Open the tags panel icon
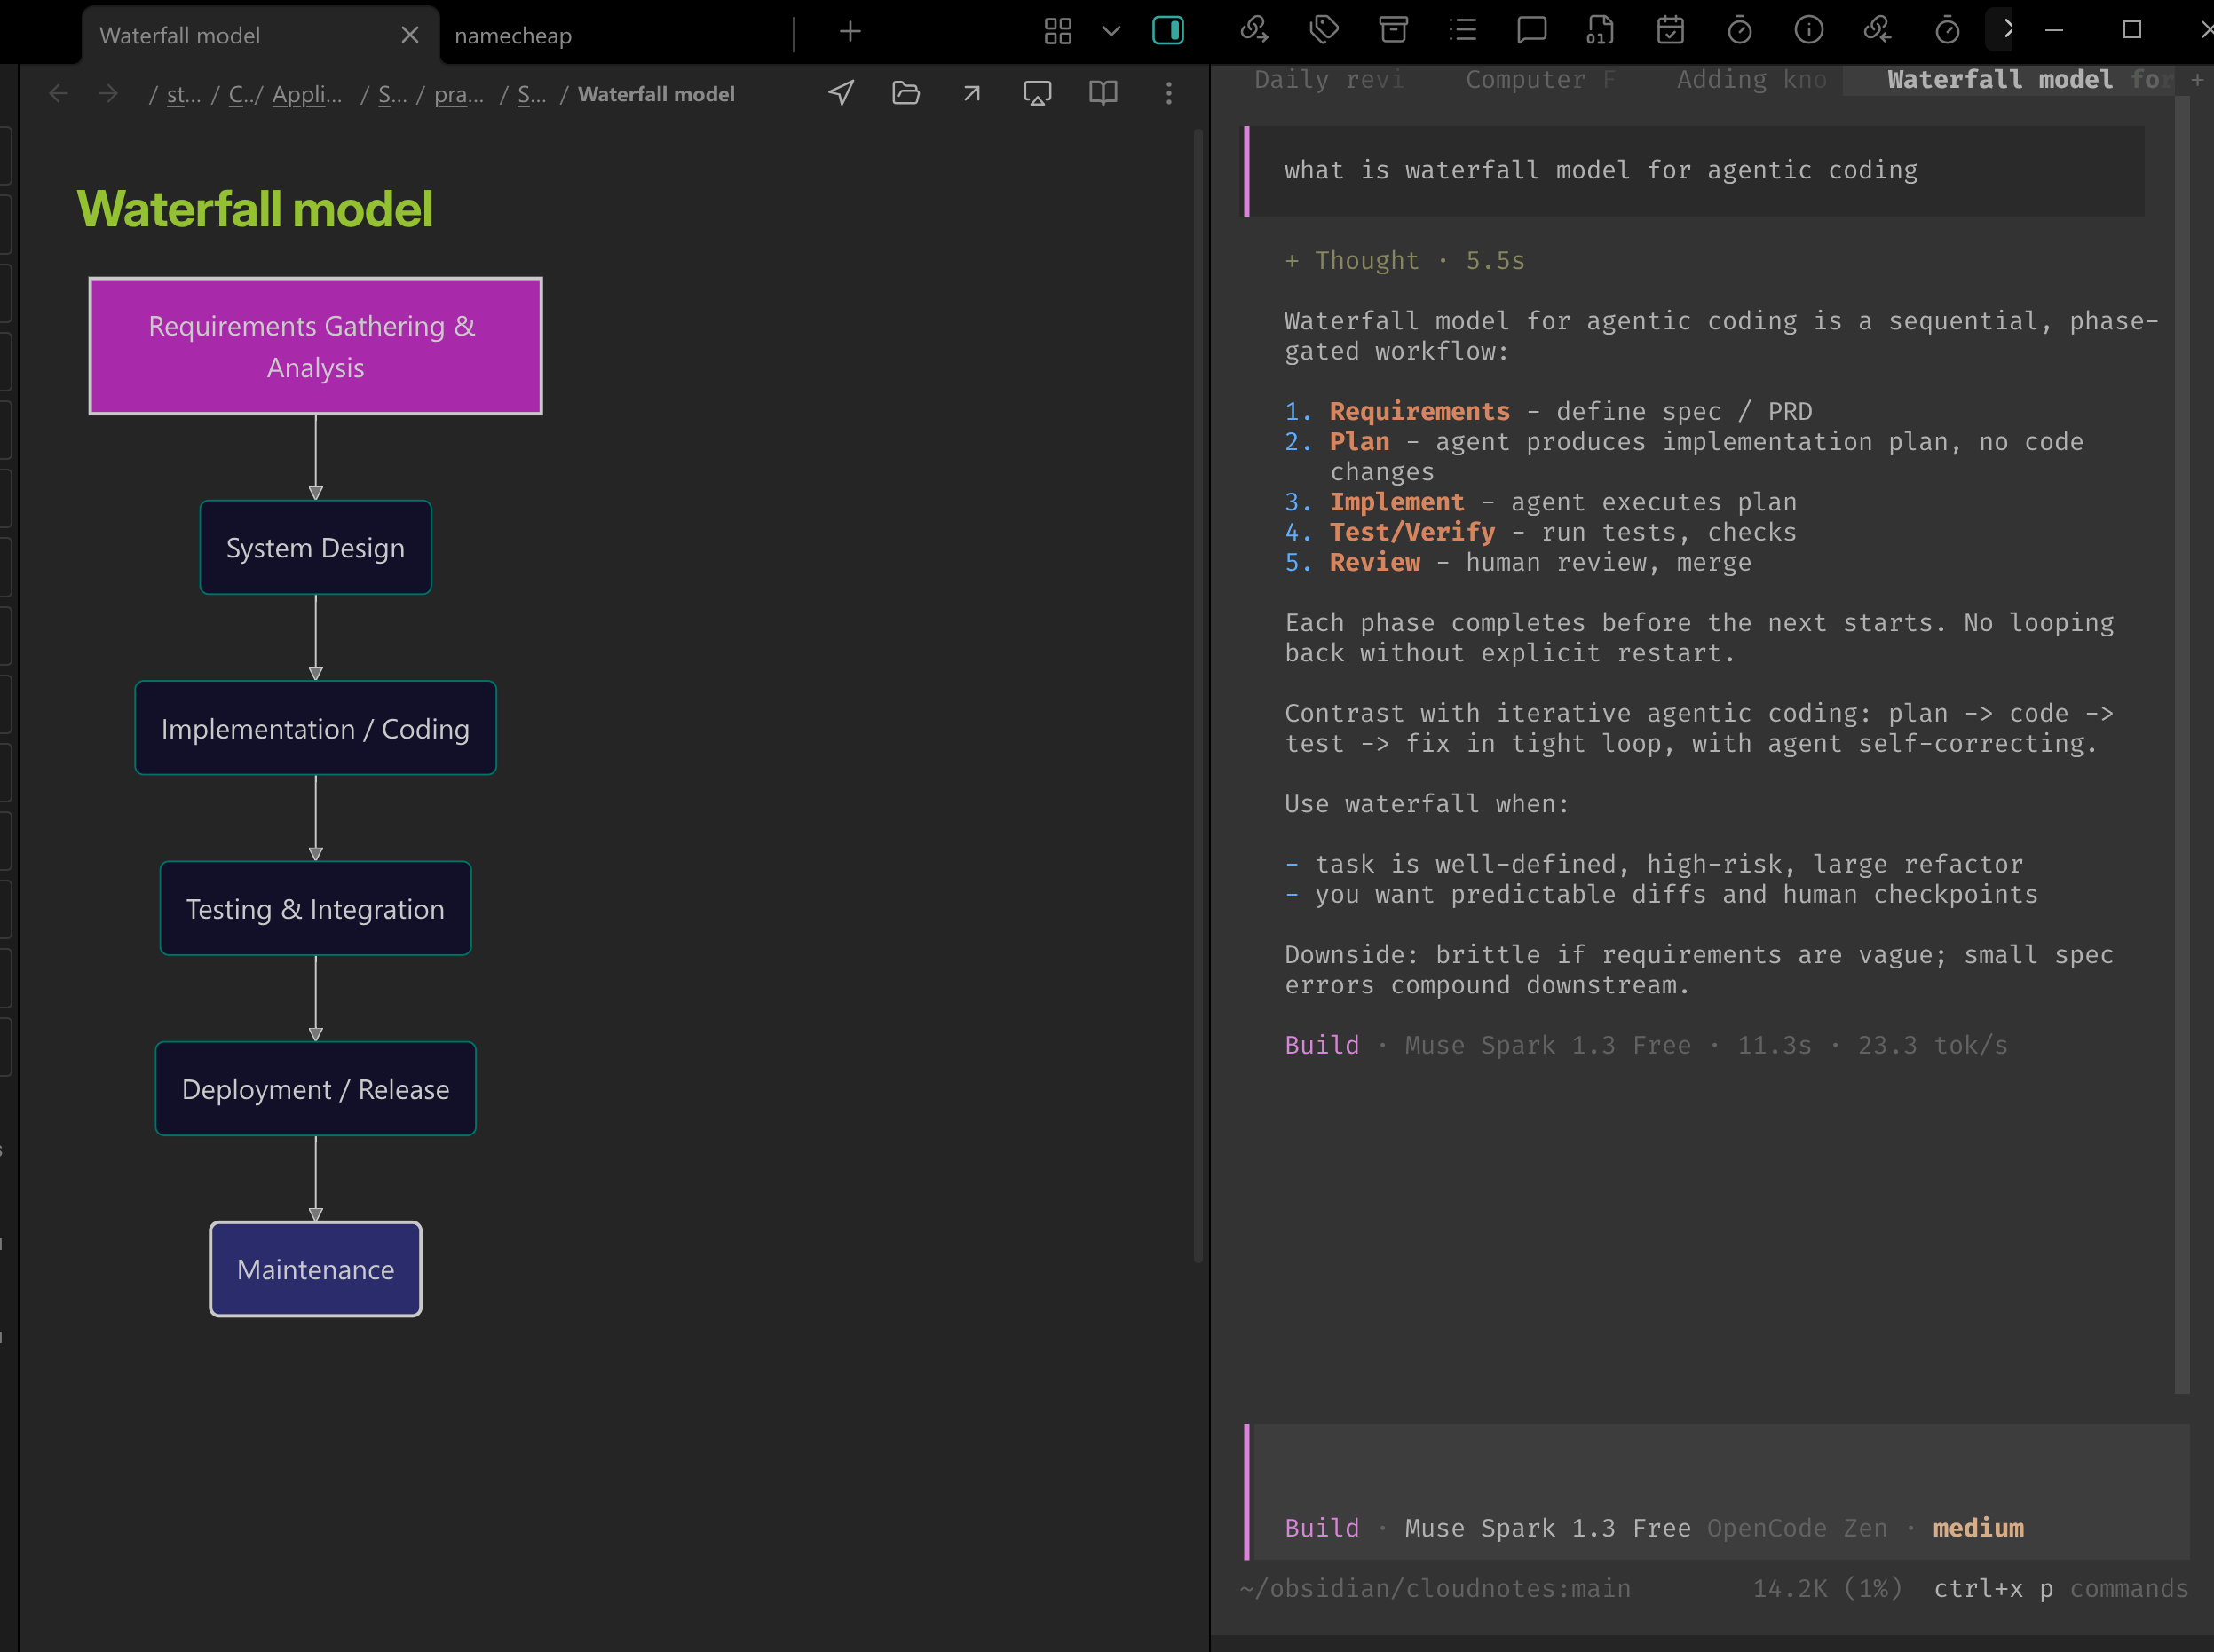The height and width of the screenshot is (1652, 2214). point(1324,30)
